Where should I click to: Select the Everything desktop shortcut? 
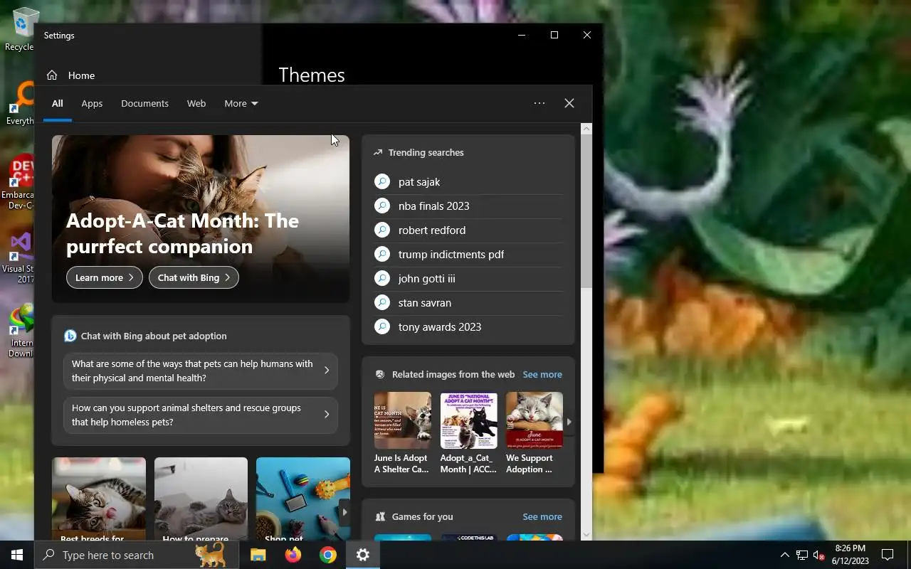pos(21,103)
